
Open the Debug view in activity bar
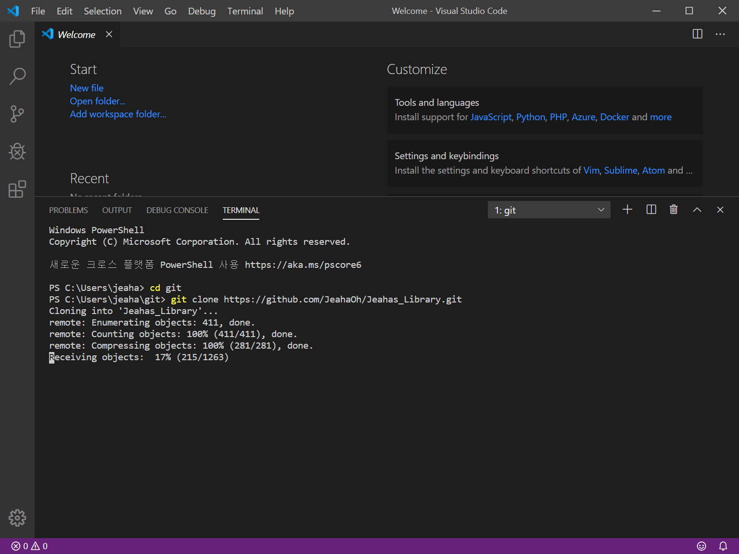[17, 151]
